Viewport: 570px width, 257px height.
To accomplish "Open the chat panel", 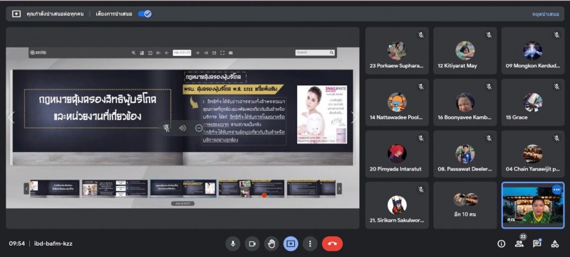I will pyautogui.click(x=537, y=244).
